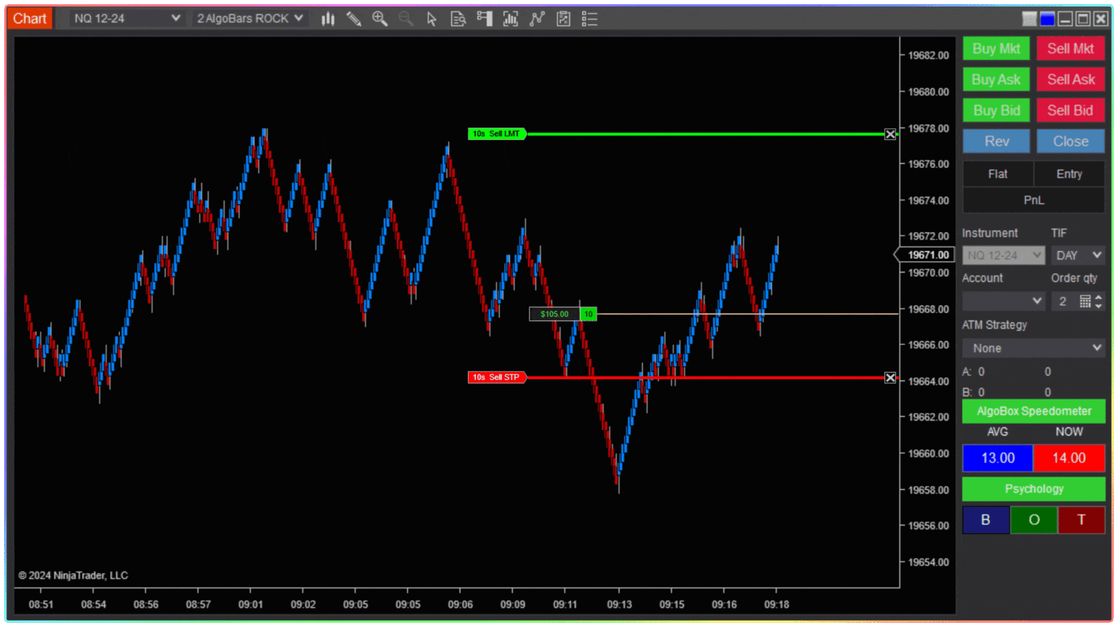Expand the ATM Strategy None dropdown
The image size is (1118, 627).
[1034, 348]
